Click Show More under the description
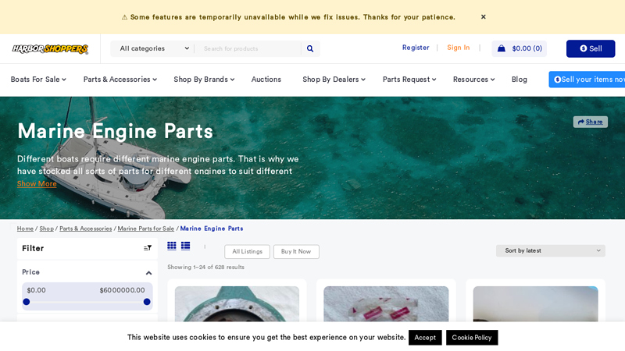Viewport: 625px width, 351px height. coord(37,183)
